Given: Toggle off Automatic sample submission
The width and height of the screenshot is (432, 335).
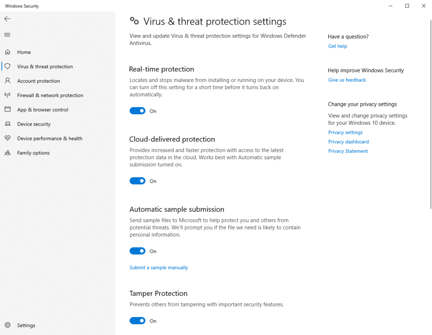Looking at the screenshot, I should pyautogui.click(x=137, y=251).
